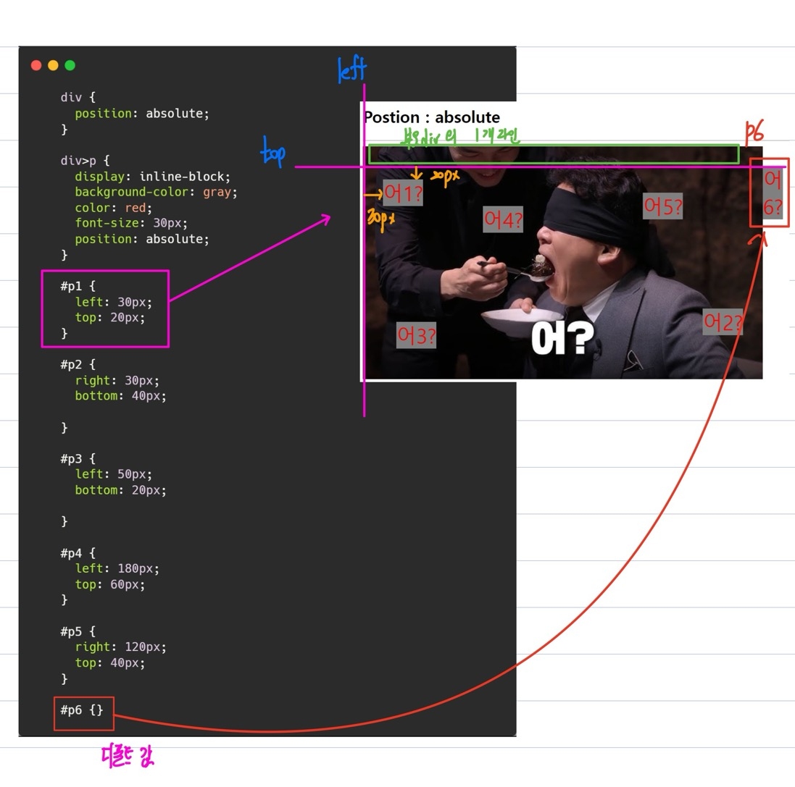795x787 pixels.
Task: Click "position: absolute;" inside the div>p rule
Action: [142, 239]
